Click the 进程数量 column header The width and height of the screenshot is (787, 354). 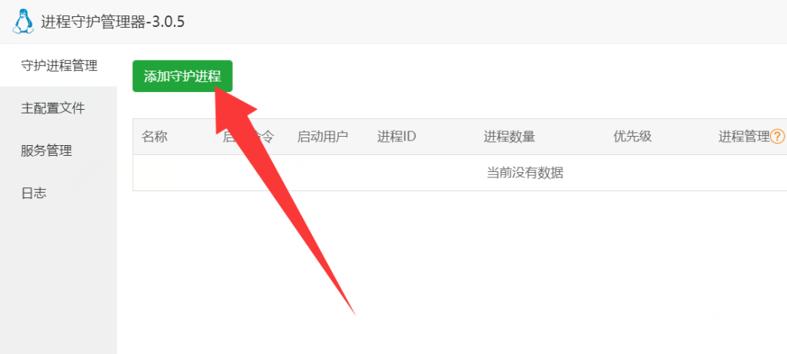(510, 137)
